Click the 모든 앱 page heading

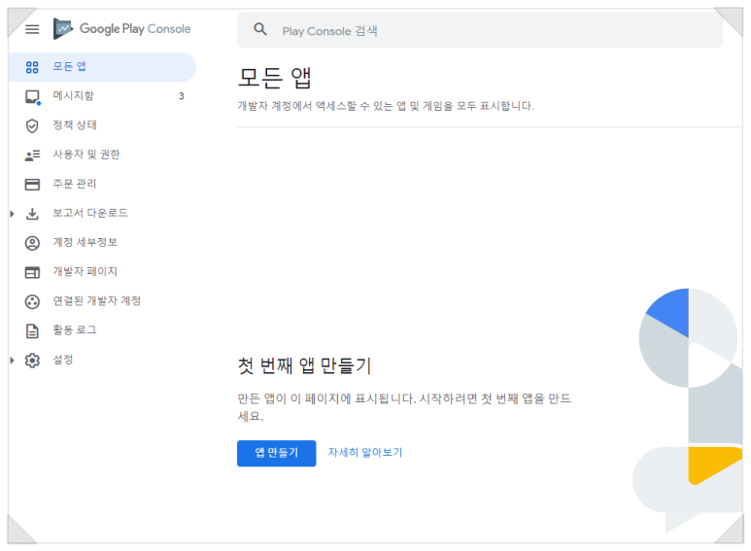(275, 78)
